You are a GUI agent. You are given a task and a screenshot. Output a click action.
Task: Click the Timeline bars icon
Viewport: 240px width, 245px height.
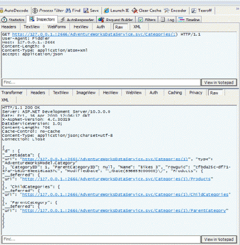click(x=181, y=20)
